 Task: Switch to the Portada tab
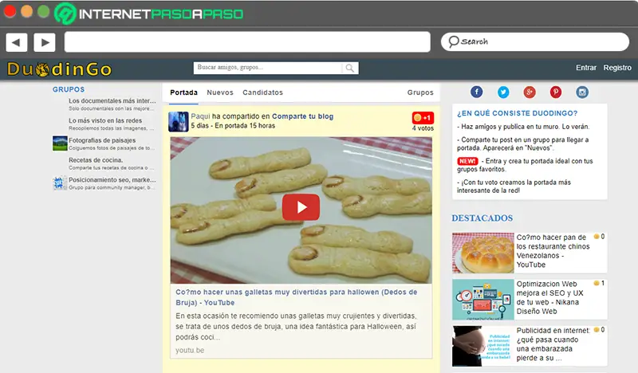coord(183,92)
